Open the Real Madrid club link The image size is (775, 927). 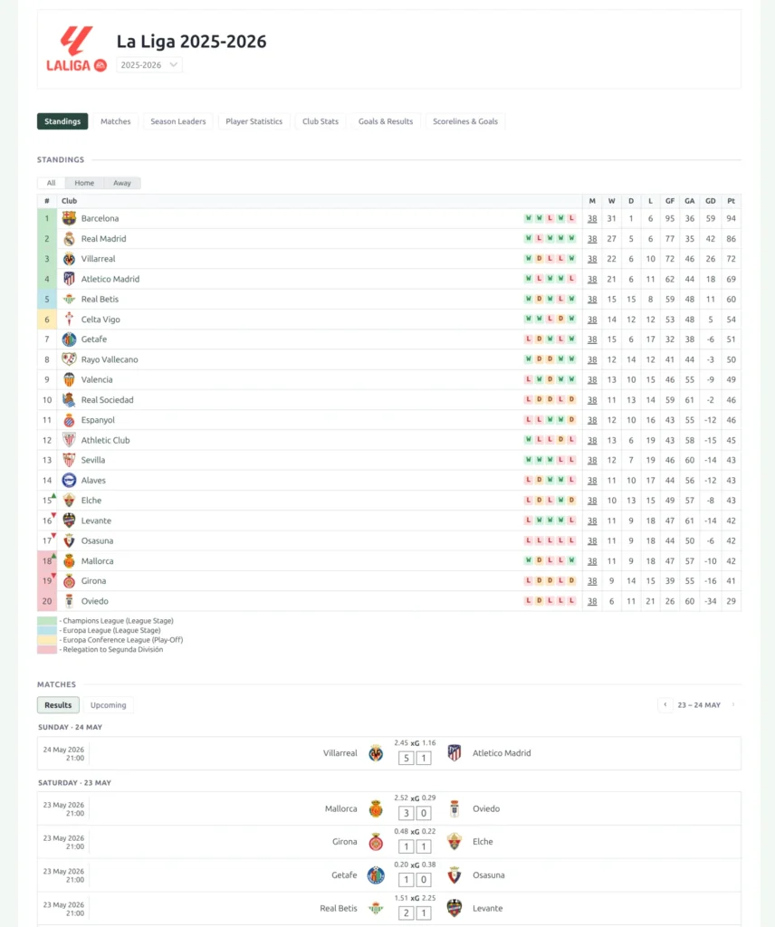[103, 239]
